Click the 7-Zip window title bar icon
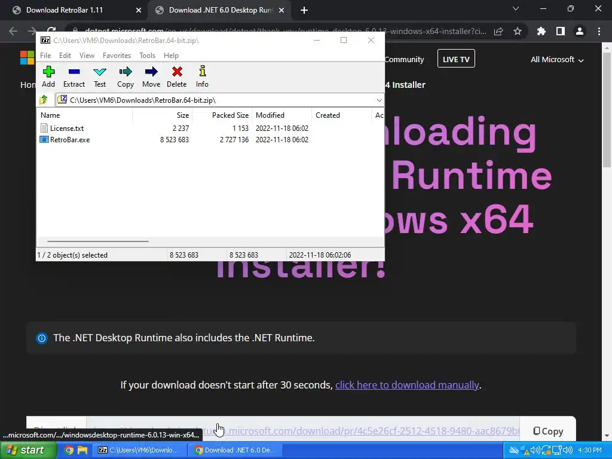The image size is (612, 459). pos(45,40)
